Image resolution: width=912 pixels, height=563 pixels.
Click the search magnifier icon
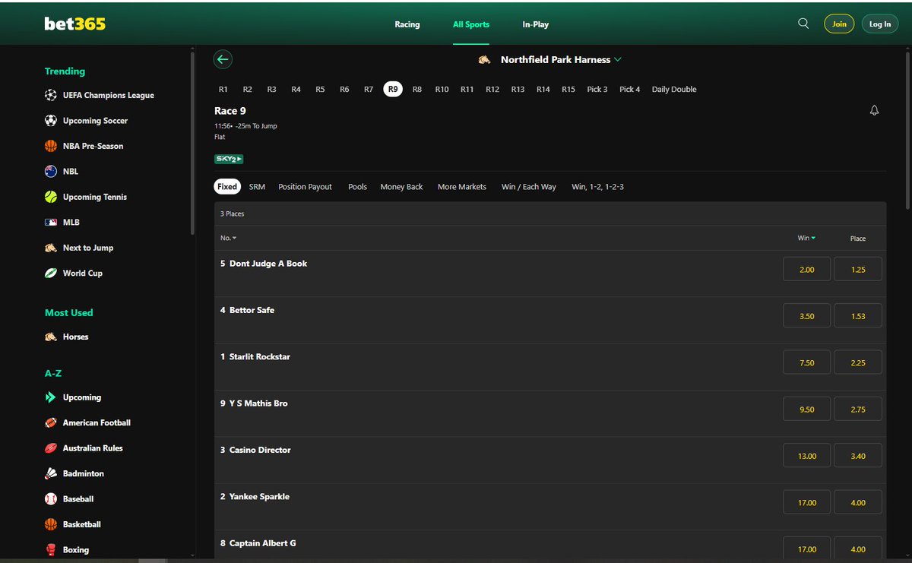pos(803,24)
